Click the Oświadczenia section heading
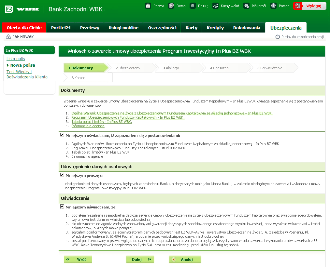This screenshot has width=330, height=267. [x=75, y=198]
